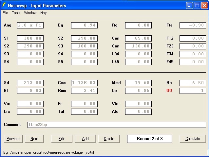The width and height of the screenshot is (209, 157).
Task: Select the F34 input field
Action: (193, 54)
